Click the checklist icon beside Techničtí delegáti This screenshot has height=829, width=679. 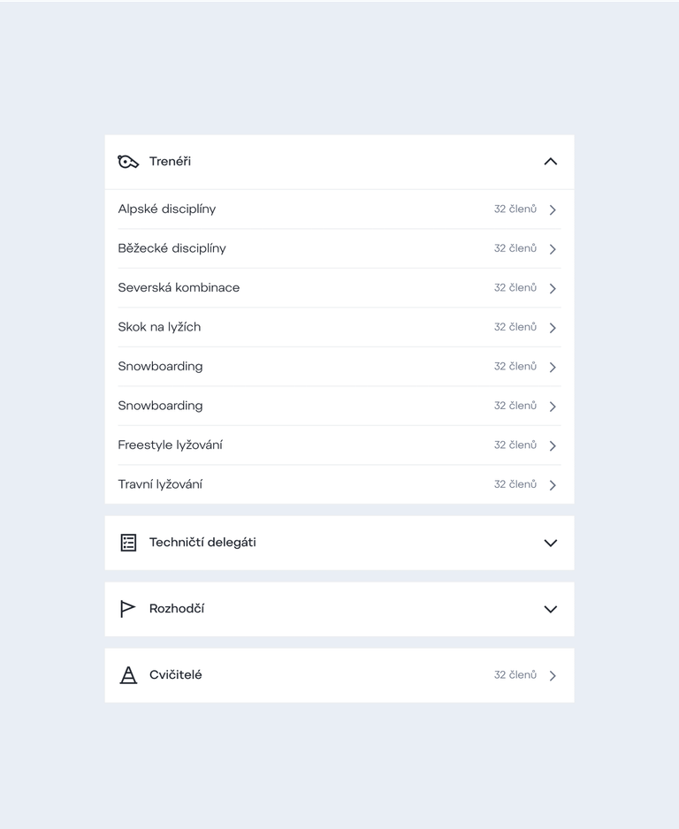coord(128,543)
